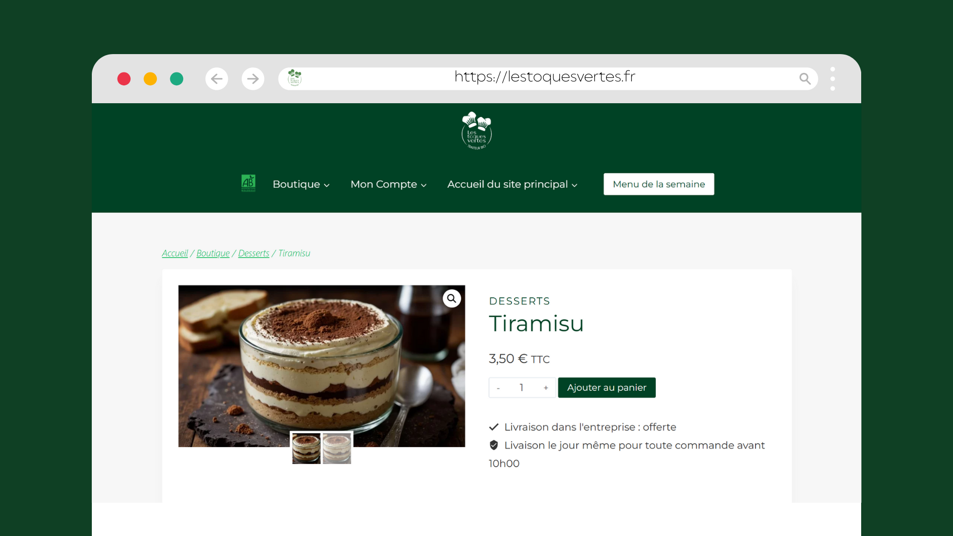
Task: Click the search magnifier in address bar
Action: (x=805, y=78)
